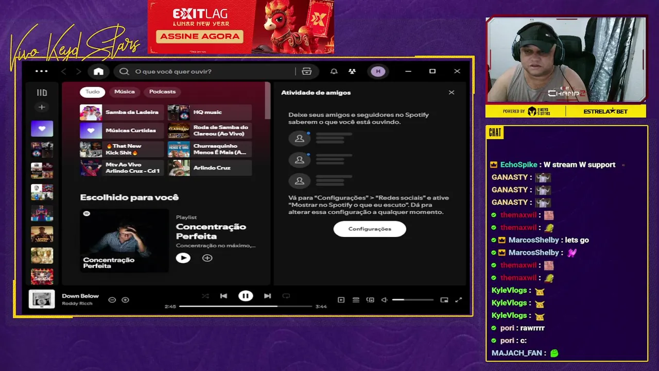Open Liked Songs heart tile in sidebar

pyautogui.click(x=42, y=129)
